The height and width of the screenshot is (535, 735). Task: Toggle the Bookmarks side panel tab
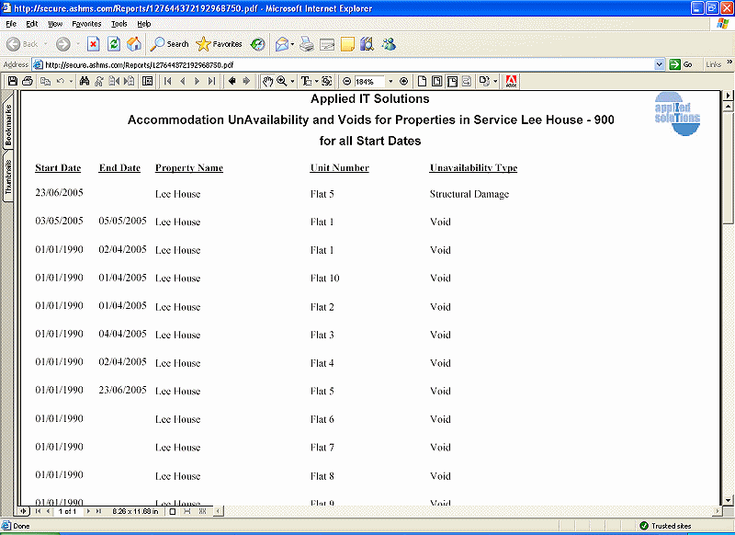8,125
